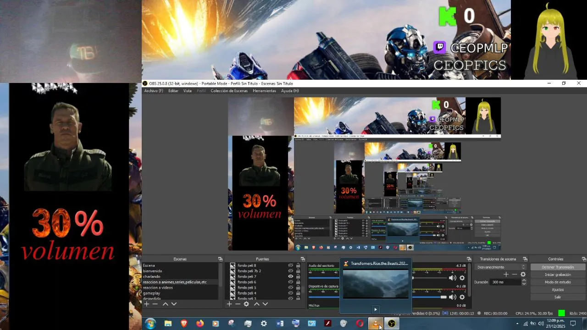
Task: Click the VLC cone icon in the taskbar
Action: (376, 324)
